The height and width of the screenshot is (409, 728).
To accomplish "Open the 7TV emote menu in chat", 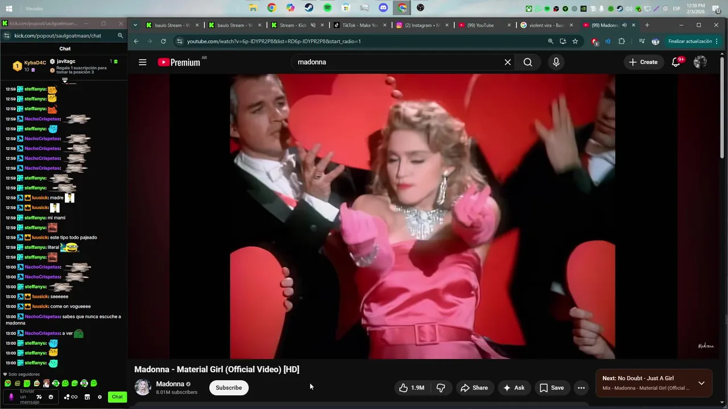I will [x=39, y=397].
